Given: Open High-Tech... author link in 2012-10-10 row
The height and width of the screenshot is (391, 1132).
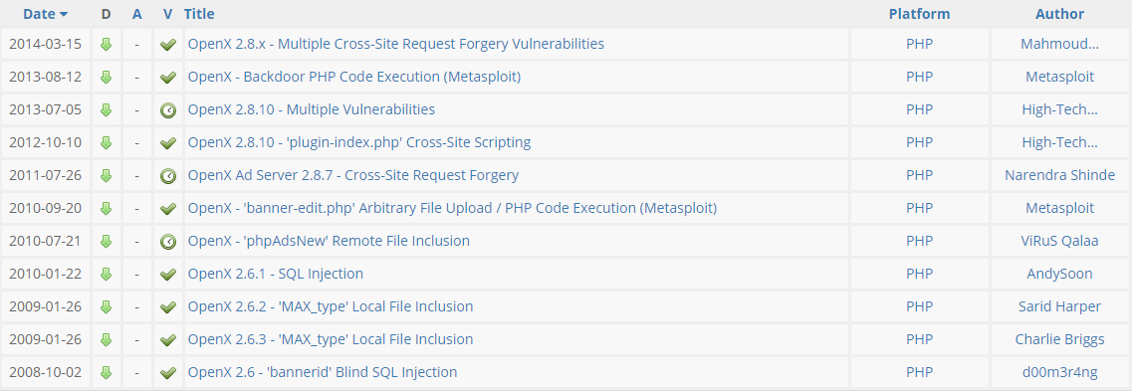Looking at the screenshot, I should [1059, 143].
